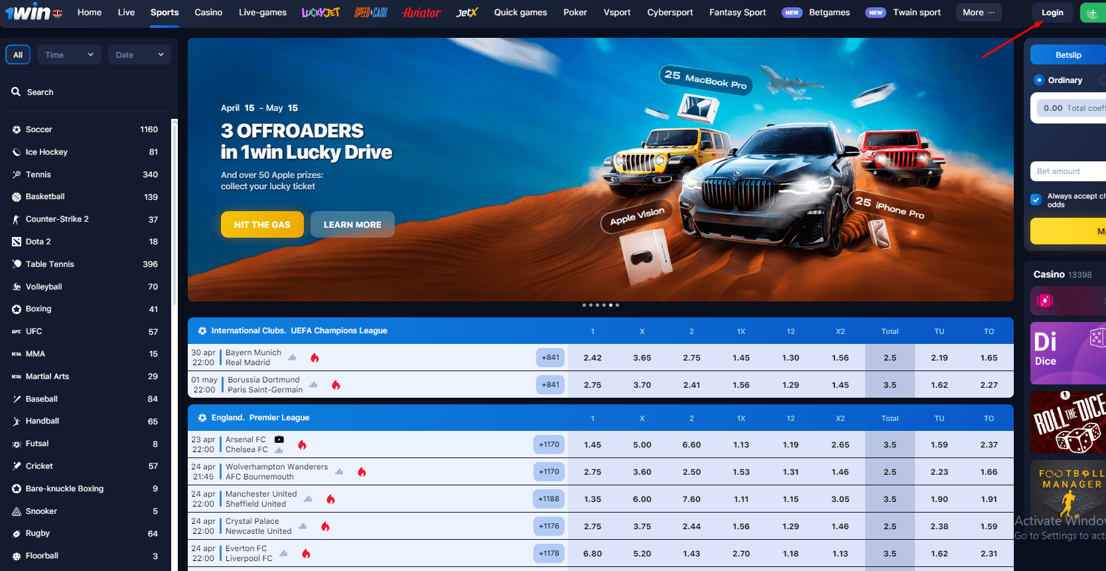
Task: Select odds 1.45 for Arsenal FC win
Action: 592,445
